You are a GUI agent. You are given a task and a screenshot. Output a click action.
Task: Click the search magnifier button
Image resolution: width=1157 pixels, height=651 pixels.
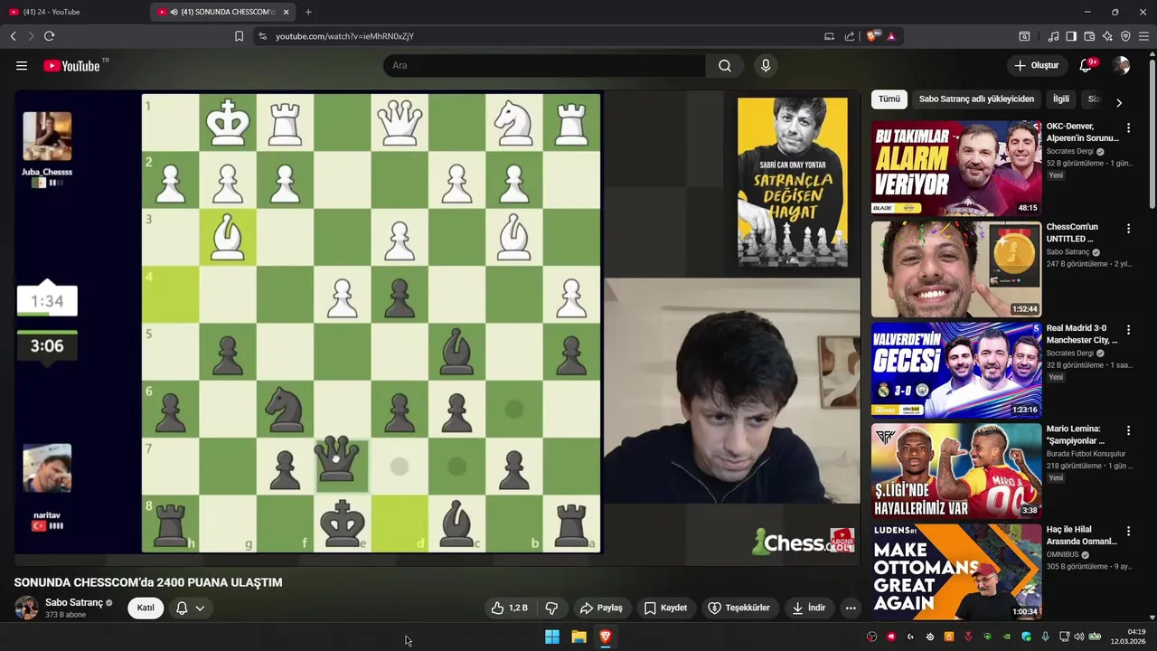tap(725, 66)
